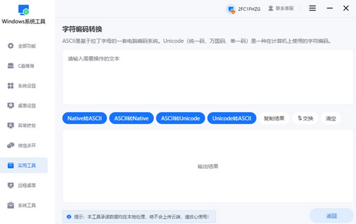This screenshot has height=224, width=356.
Task: Click the Windows系统工具 logo icon
Action: click(23, 10)
